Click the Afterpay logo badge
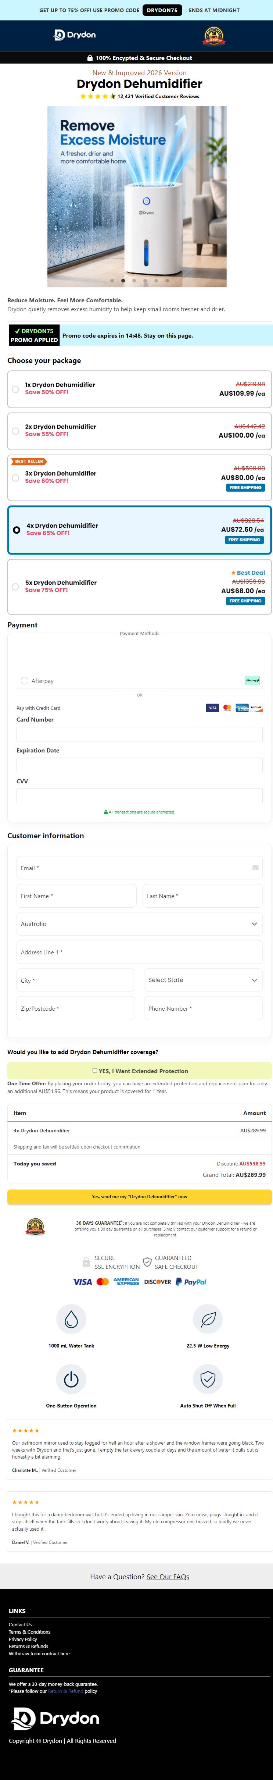Image resolution: width=273 pixels, height=1780 pixels. (x=252, y=681)
